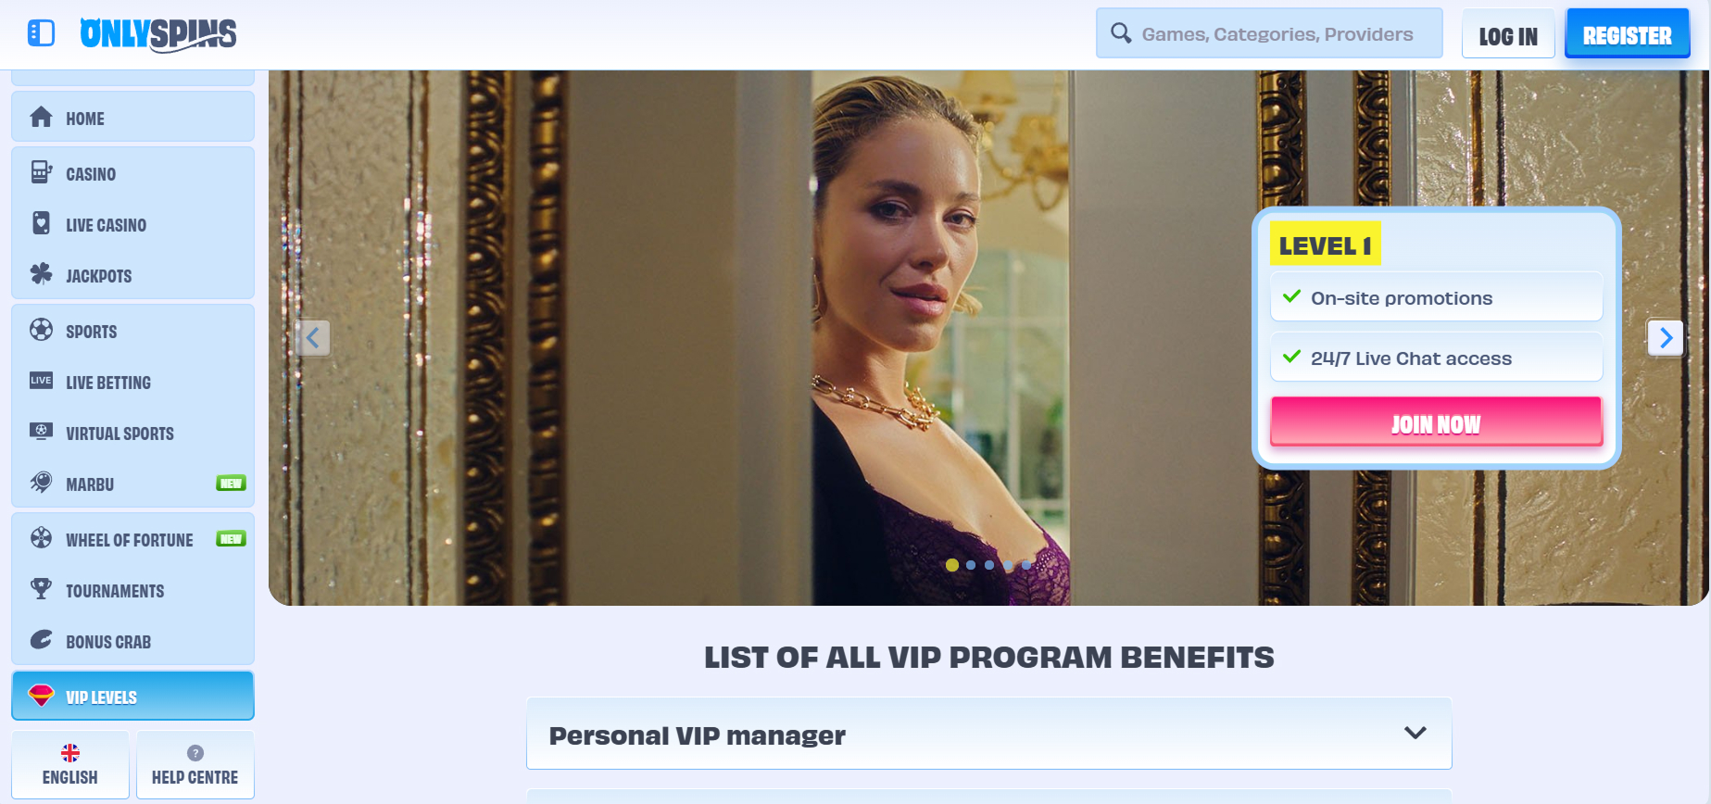The height and width of the screenshot is (804, 1711).
Task: Select the VIP Levels menu item
Action: pyautogui.click(x=132, y=696)
